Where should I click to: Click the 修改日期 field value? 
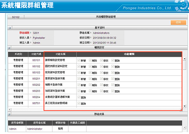(108, 38)
